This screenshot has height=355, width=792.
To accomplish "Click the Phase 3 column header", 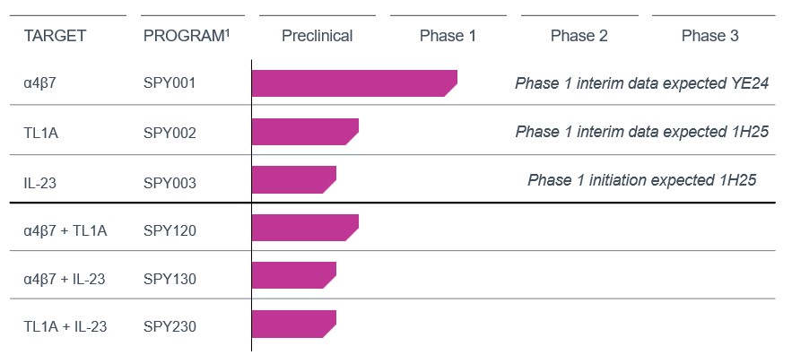I will click(x=710, y=36).
